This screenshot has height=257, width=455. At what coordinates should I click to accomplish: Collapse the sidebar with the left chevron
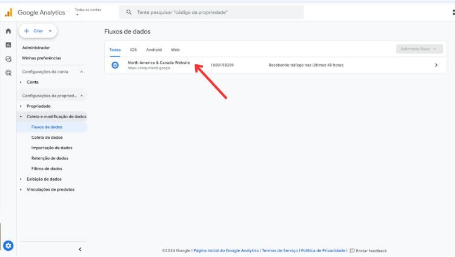pos(80,249)
